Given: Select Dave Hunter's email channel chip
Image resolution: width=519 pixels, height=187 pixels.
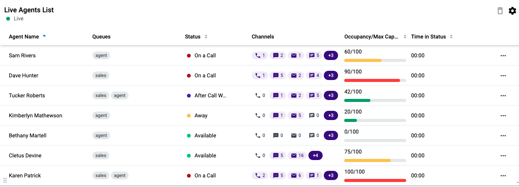Looking at the screenshot, I should coord(296,75).
